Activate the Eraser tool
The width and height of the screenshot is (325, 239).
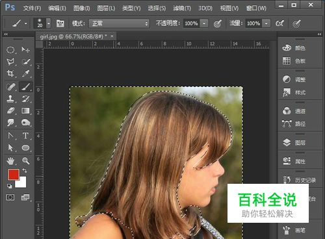pyautogui.click(x=10, y=110)
